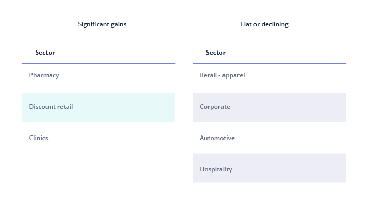The image size is (367, 206).
Task: Click the teal highlighted row background
Action: coord(129,107)
